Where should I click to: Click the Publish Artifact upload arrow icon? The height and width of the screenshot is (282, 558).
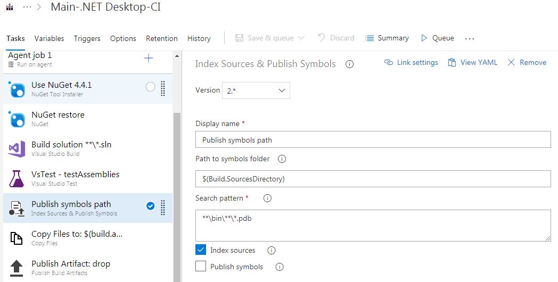[x=17, y=268]
